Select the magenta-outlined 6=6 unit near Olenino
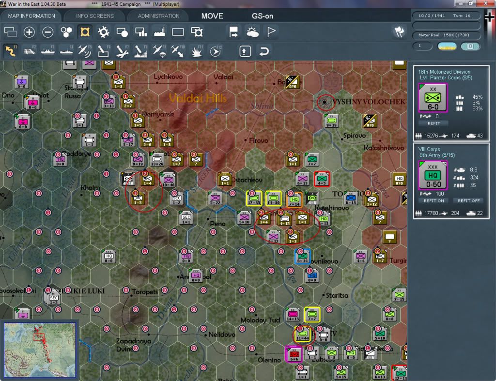 click(x=294, y=354)
